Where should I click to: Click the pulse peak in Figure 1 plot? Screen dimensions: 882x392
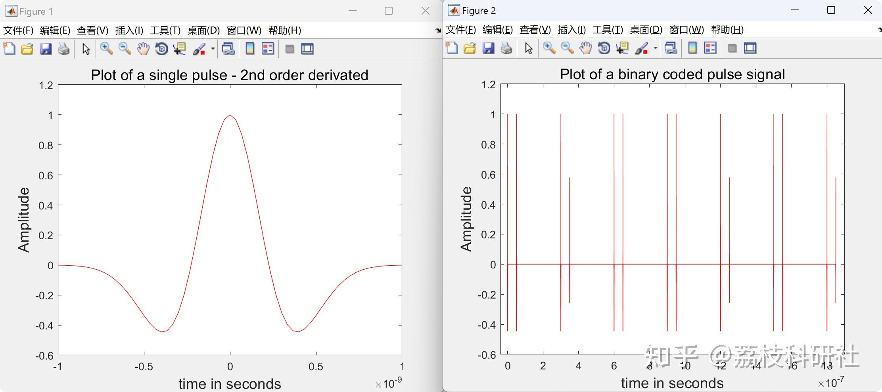pos(230,115)
